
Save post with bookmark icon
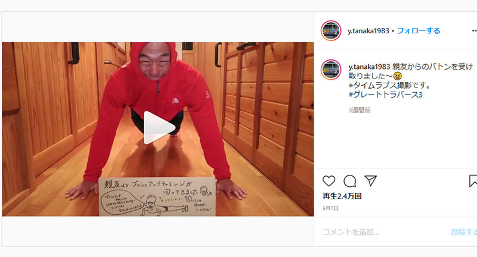(x=473, y=181)
